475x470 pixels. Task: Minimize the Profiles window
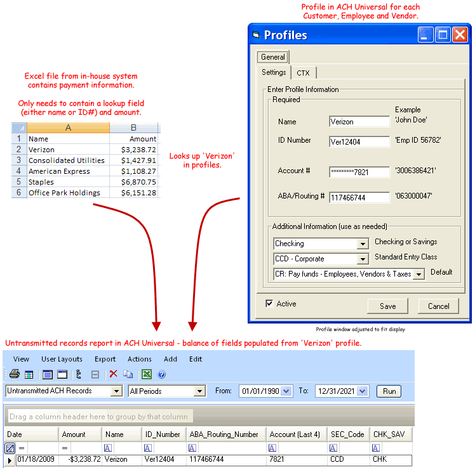(x=425, y=35)
